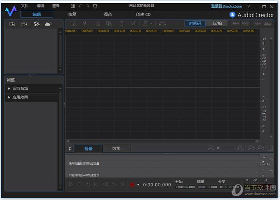Click the save project icon in title bar
Viewport: 280px width, 200px height.
73,6
